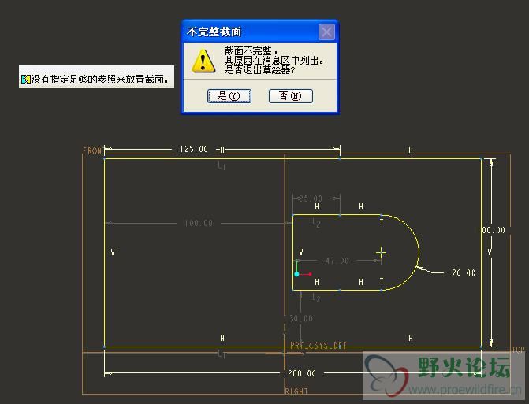This screenshot has width=529, height=404.
Task: Click the 否(N) button to stay in sketcher
Action: [290, 96]
